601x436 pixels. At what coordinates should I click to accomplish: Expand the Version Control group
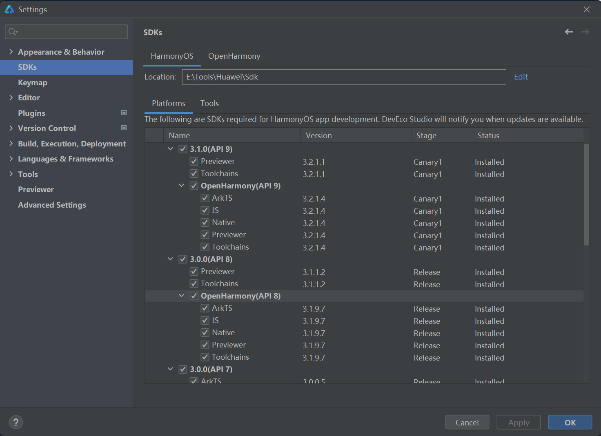click(x=11, y=128)
